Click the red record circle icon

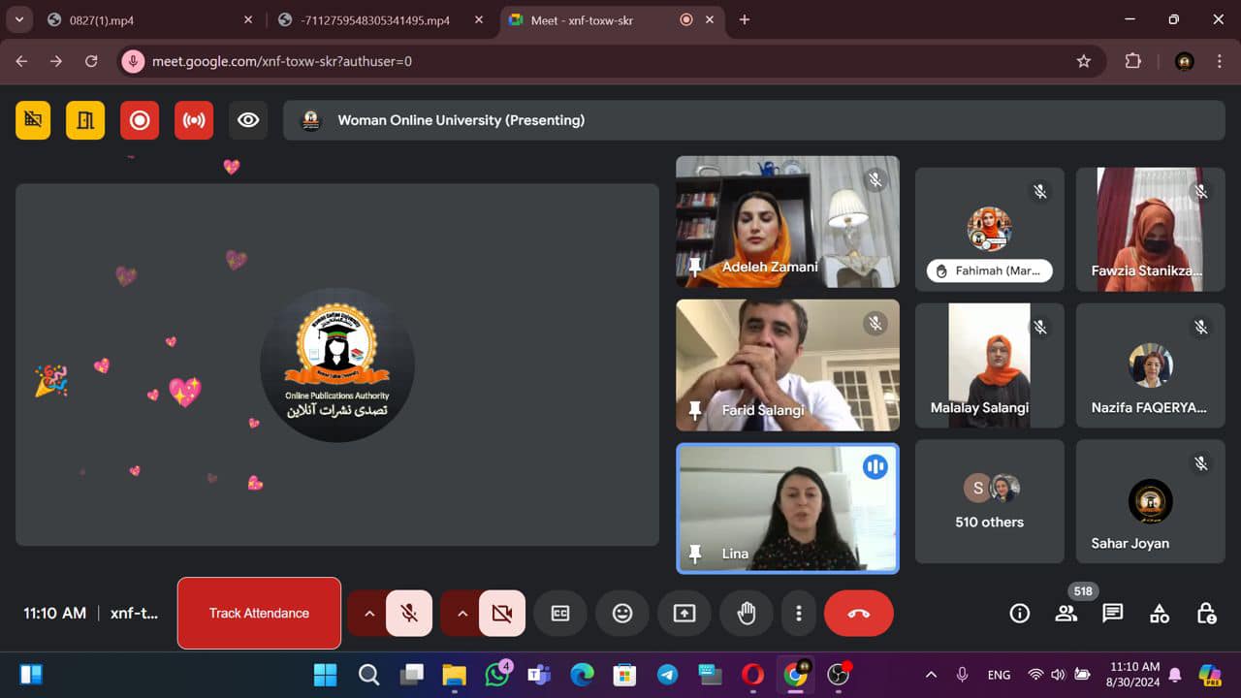pos(140,120)
